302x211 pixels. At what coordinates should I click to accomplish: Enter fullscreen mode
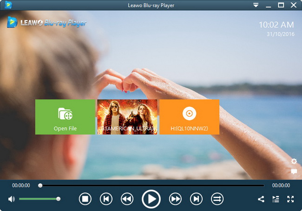pyautogui.click(x=290, y=199)
